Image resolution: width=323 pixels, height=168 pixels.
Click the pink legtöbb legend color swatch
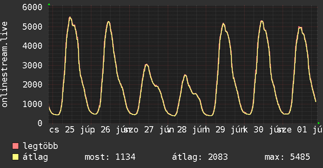(x=15, y=146)
